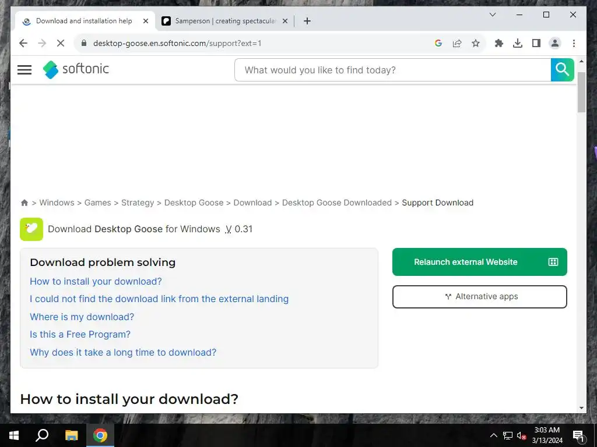Click the forward navigation arrow
597x447 pixels.
[42, 43]
